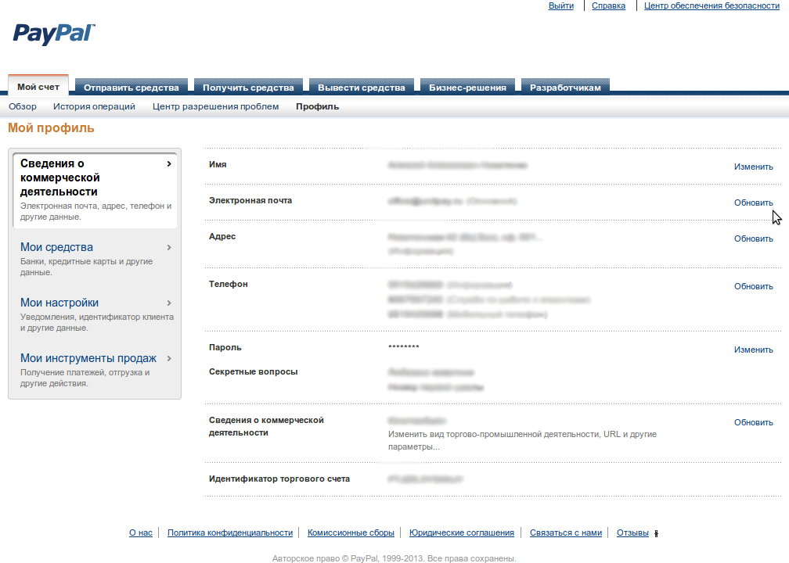Open the Разработчикам tab

(565, 88)
